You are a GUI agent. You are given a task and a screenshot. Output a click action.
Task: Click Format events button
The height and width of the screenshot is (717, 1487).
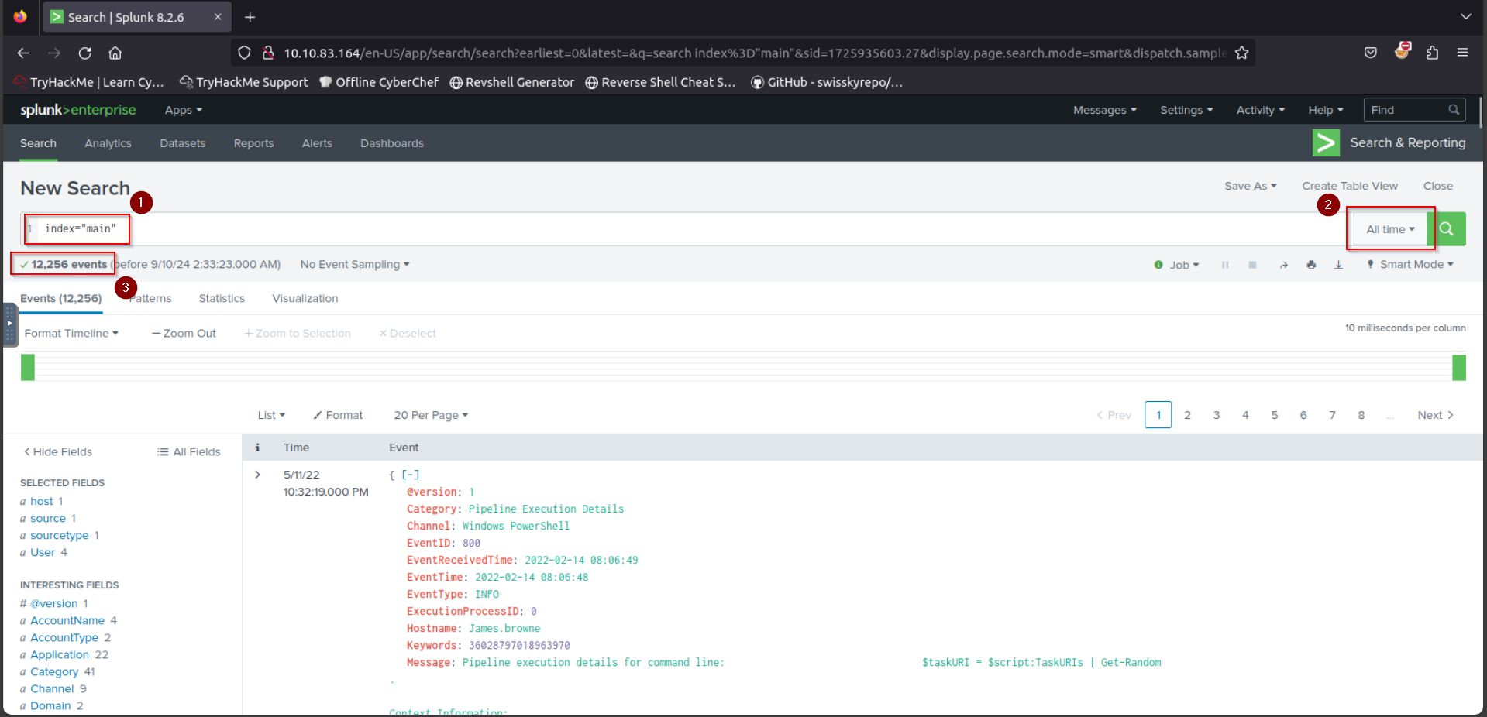(338, 415)
